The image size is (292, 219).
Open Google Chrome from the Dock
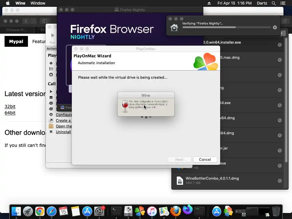40,211
